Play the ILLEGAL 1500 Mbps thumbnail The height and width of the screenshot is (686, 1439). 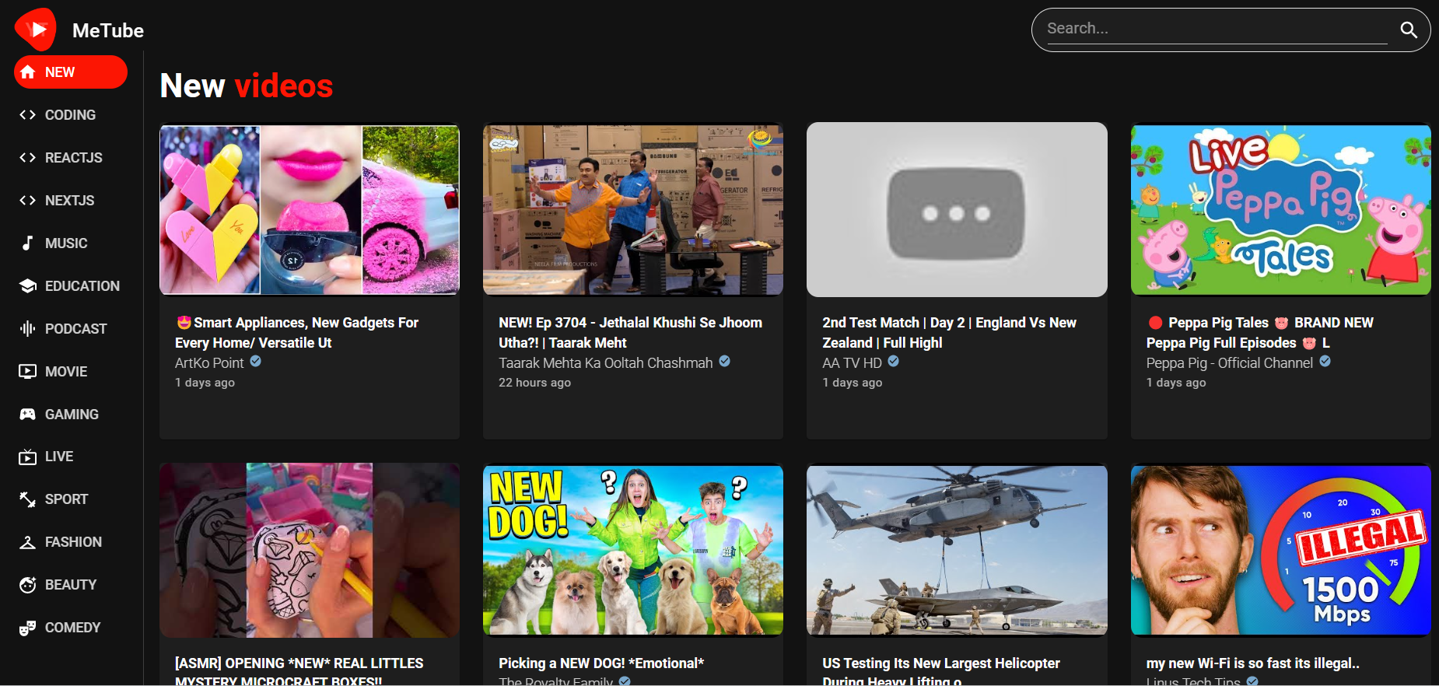(x=1280, y=551)
